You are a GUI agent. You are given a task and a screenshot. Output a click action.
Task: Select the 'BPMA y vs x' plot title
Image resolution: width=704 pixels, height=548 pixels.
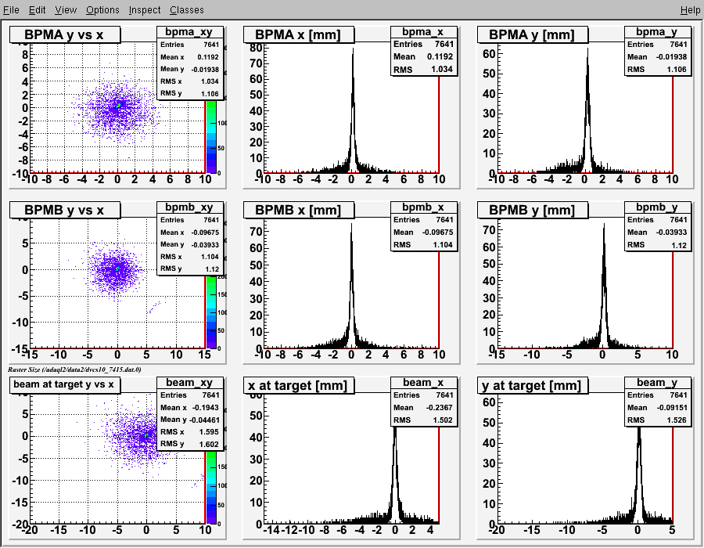(65, 34)
